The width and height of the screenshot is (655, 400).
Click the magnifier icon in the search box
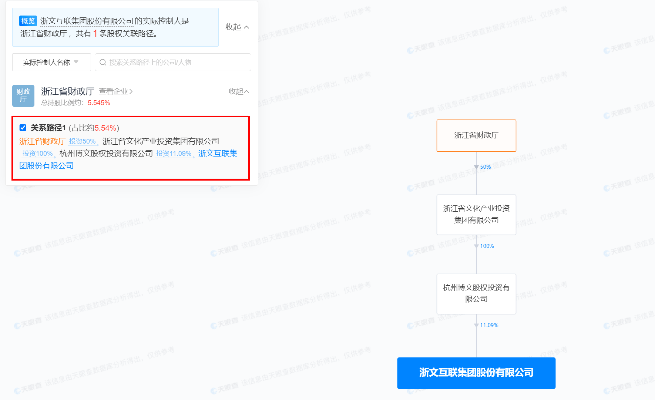click(x=103, y=62)
